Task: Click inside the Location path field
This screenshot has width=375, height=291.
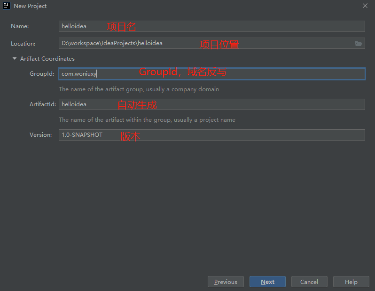Action: 206,43
